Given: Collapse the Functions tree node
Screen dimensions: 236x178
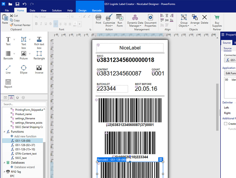Looking at the screenshot, I should tap(4, 132).
